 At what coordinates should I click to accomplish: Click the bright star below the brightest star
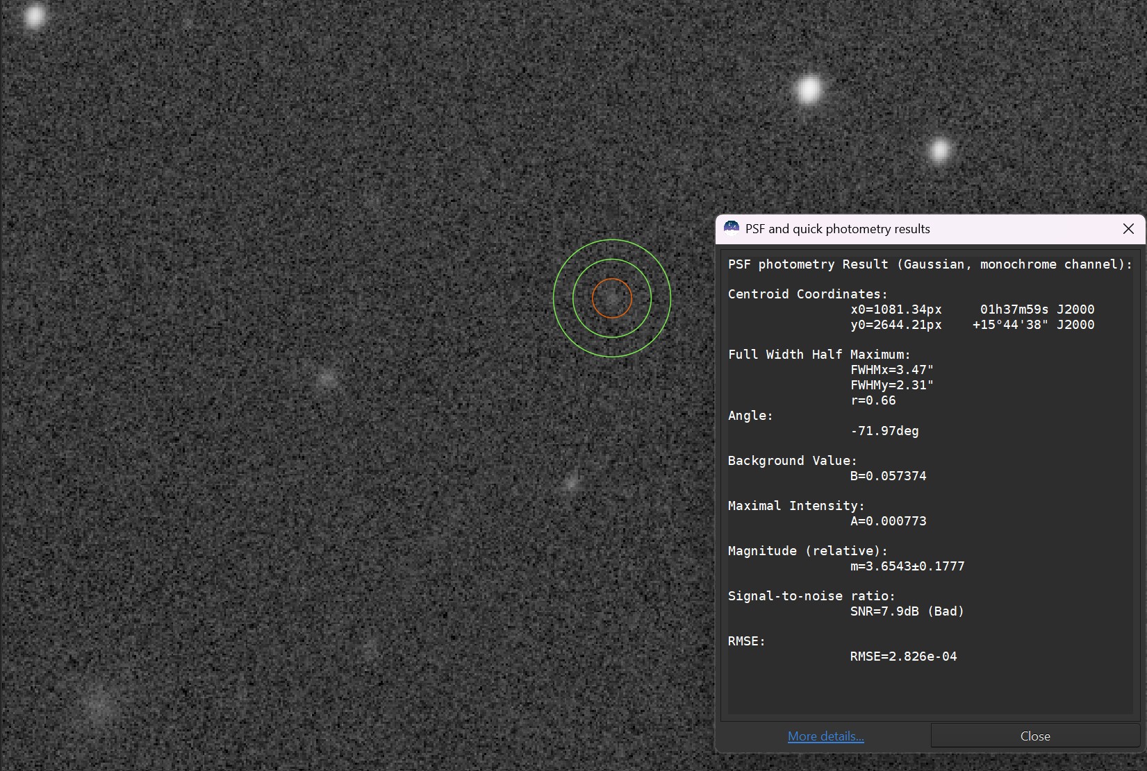[x=939, y=150]
